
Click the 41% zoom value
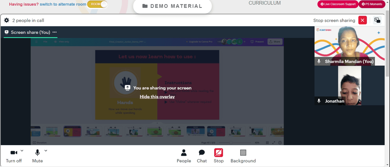[x=257, y=143]
